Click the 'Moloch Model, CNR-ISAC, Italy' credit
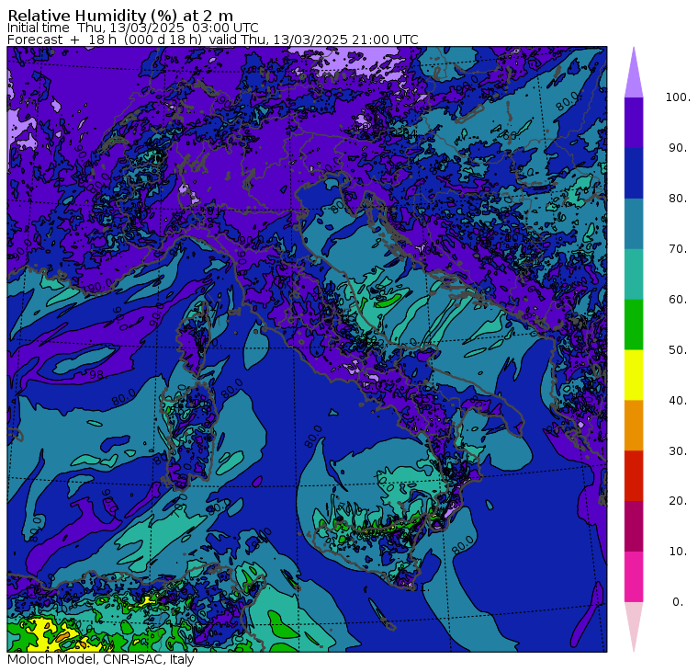The image size is (698, 672). (101, 659)
